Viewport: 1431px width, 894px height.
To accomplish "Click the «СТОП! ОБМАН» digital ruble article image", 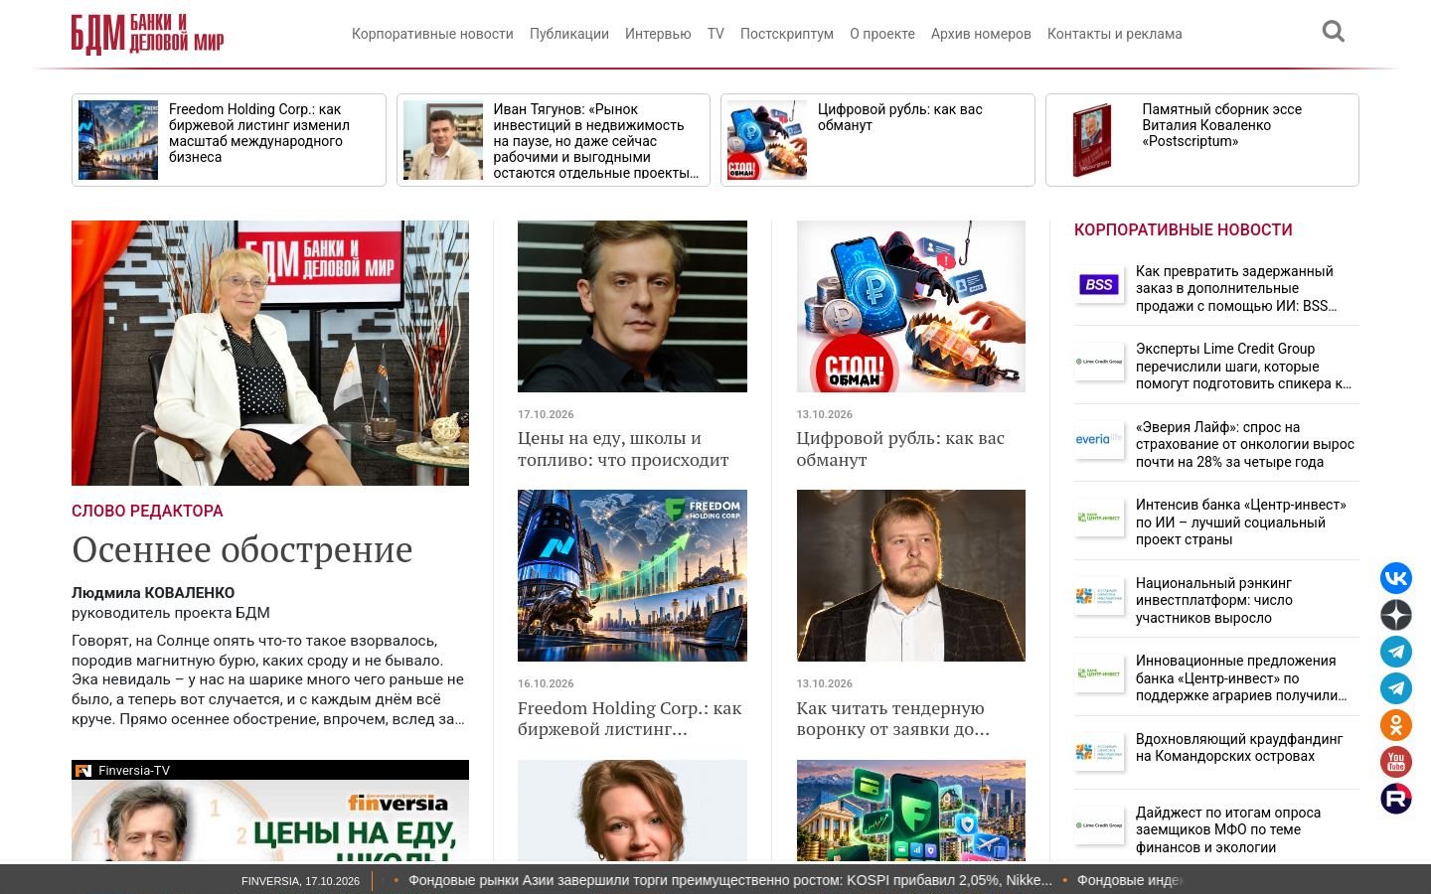I will point(911,306).
